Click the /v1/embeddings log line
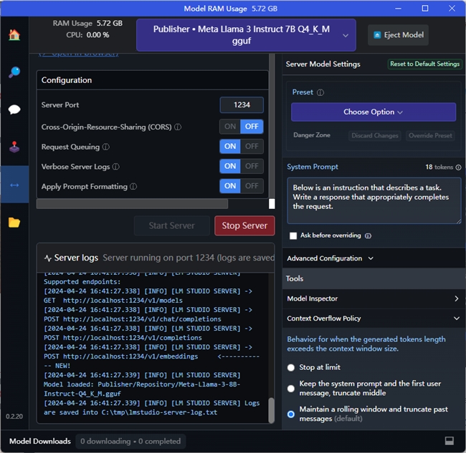This screenshot has width=466, height=453. 121,356
